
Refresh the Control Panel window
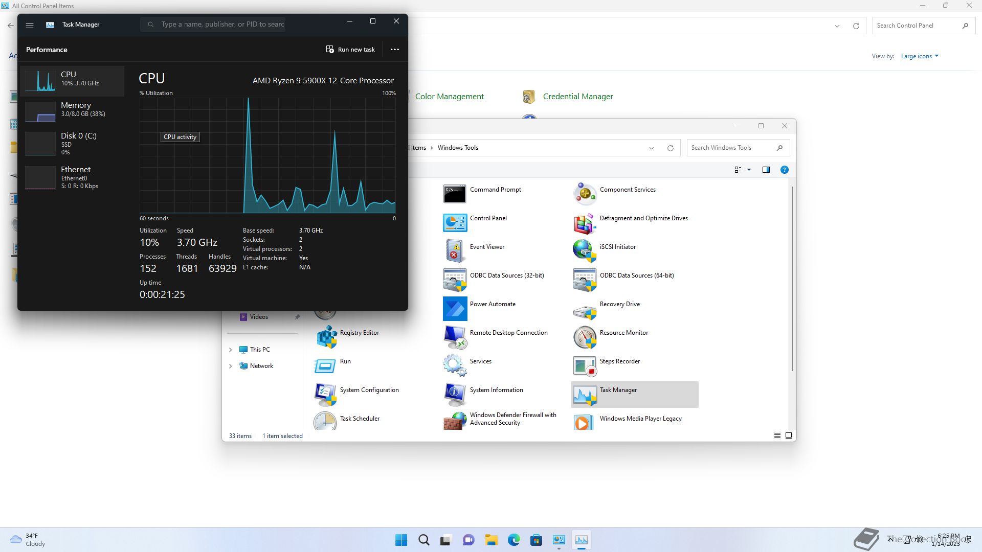click(x=856, y=26)
